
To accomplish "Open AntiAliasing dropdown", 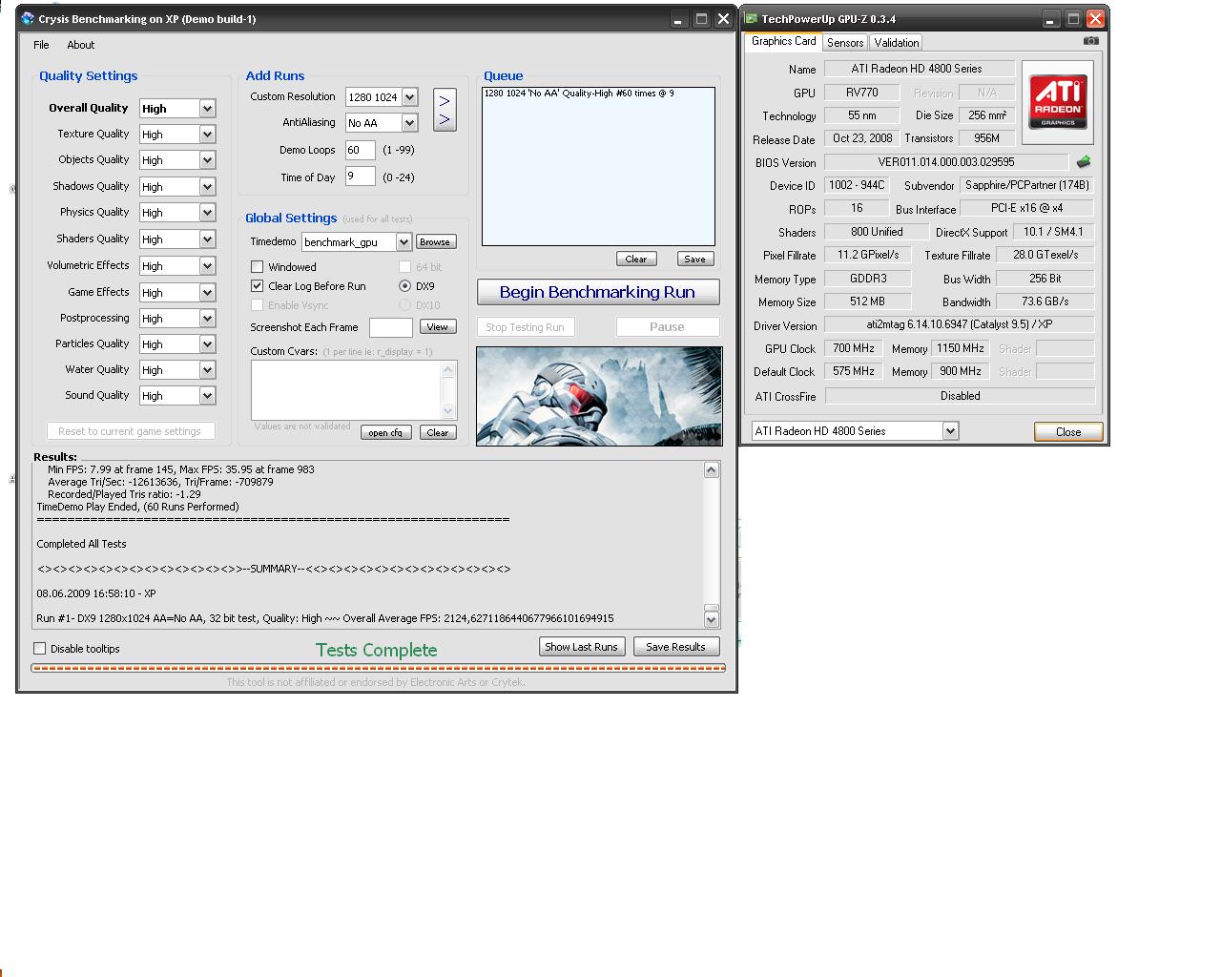I will point(409,123).
